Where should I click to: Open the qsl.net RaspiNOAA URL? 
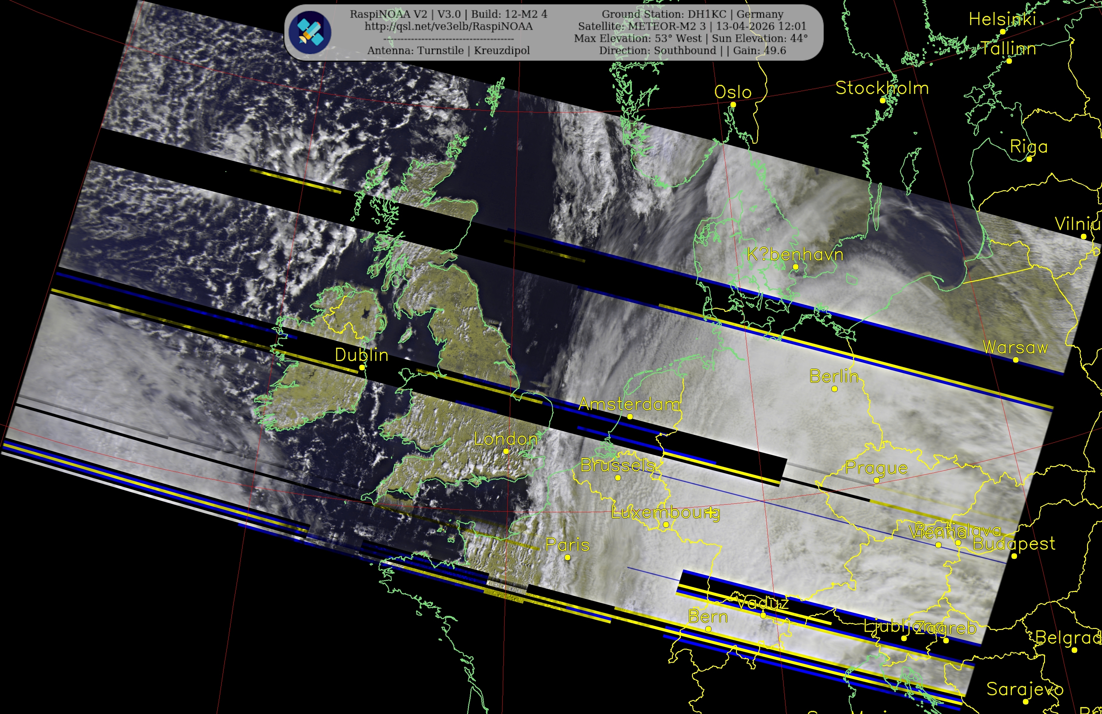pyautogui.click(x=448, y=26)
